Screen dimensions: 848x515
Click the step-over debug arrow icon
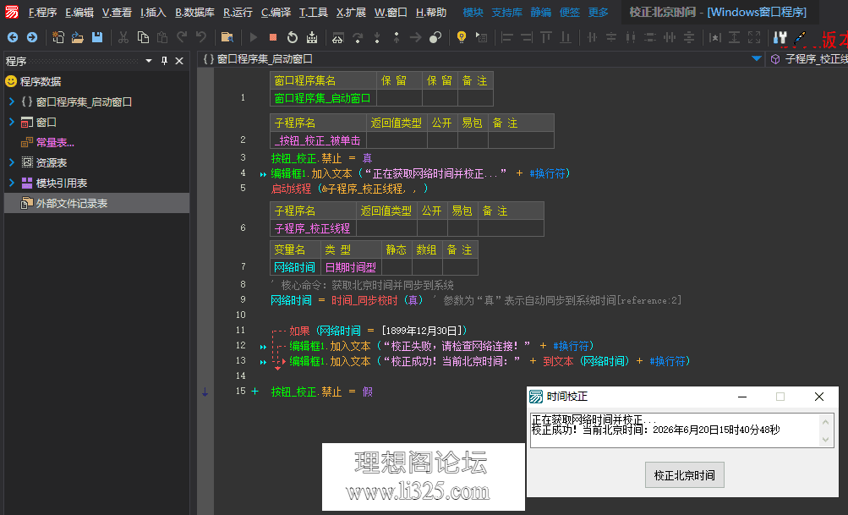coord(358,37)
